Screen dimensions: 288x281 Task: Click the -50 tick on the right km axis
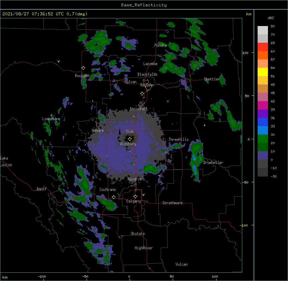point(245,182)
